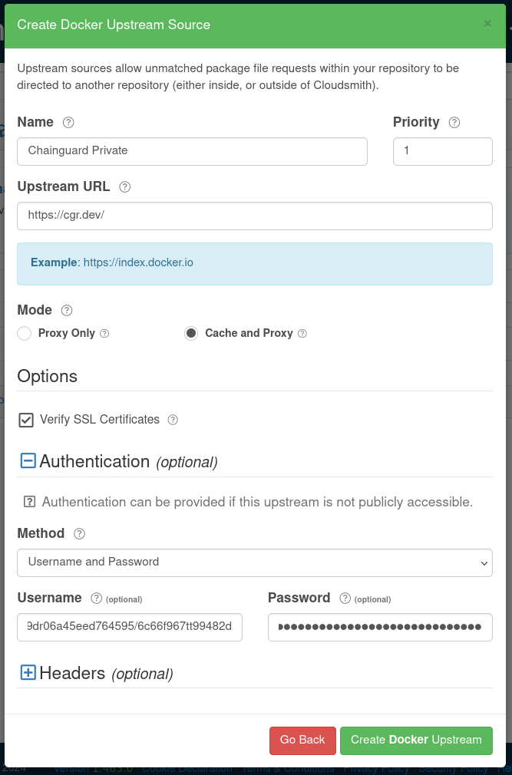Open the help tooltip next to Name

pyautogui.click(x=68, y=122)
